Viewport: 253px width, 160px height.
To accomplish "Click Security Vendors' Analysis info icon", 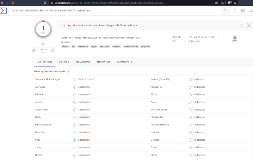I will pyautogui.click(x=68, y=72).
